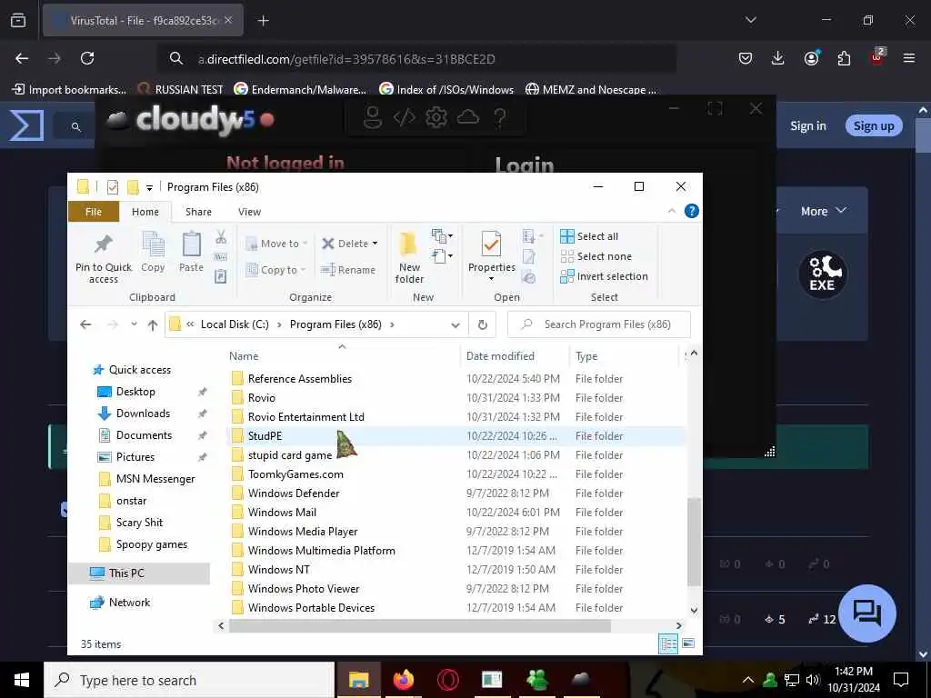Click the Windows taskbar search box
This screenshot has height=698, width=931.
click(189, 680)
